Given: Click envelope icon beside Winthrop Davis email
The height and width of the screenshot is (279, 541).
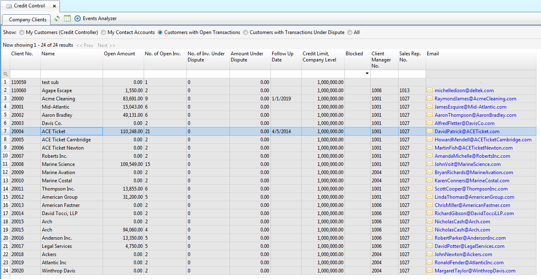Looking at the screenshot, I should tap(430, 271).
